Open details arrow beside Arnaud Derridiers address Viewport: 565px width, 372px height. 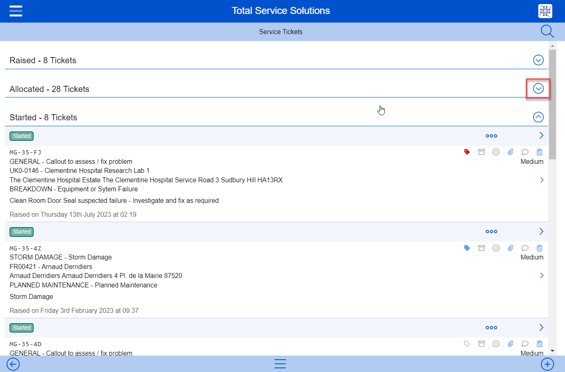542,276
